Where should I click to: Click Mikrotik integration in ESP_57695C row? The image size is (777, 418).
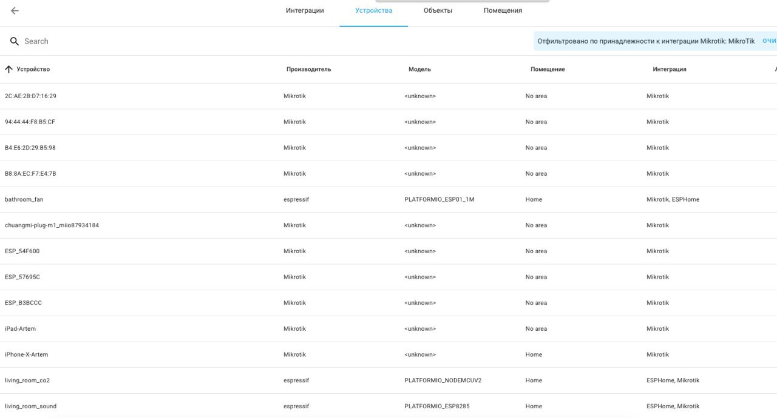657,277
